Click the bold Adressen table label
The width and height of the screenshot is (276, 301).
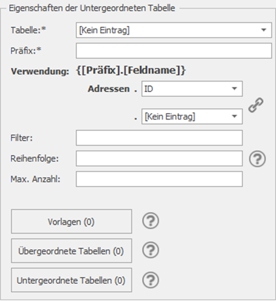[x=109, y=89]
